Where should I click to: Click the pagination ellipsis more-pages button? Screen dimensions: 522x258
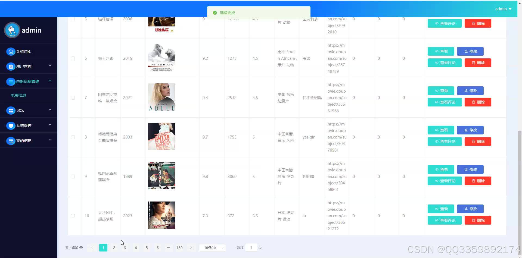pyautogui.click(x=169, y=248)
